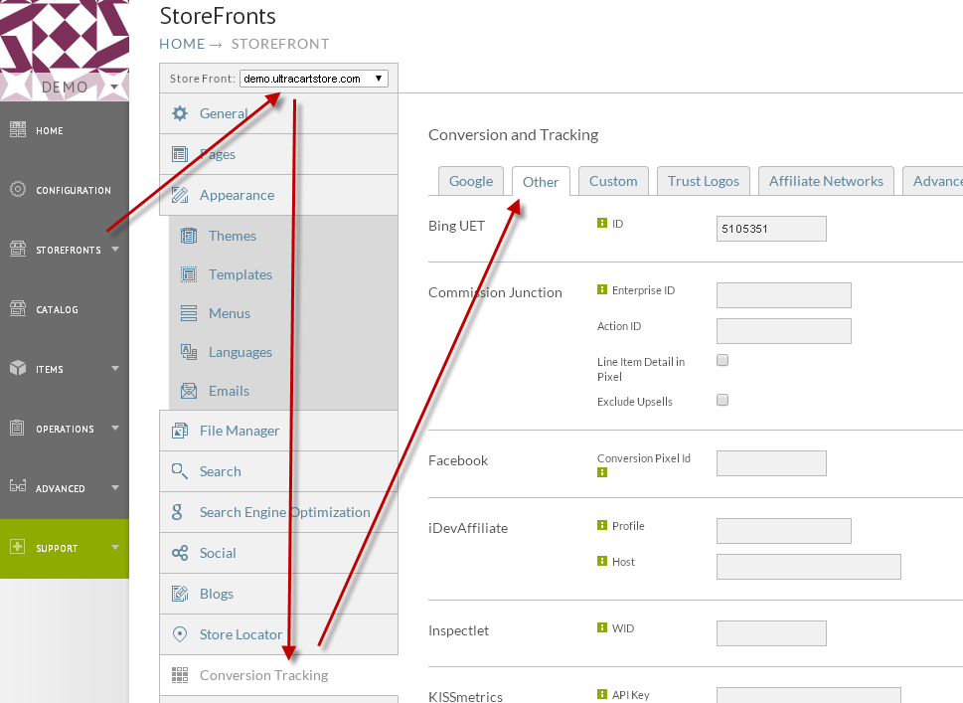Expand the Items sidebar arrow

pyautogui.click(x=115, y=368)
